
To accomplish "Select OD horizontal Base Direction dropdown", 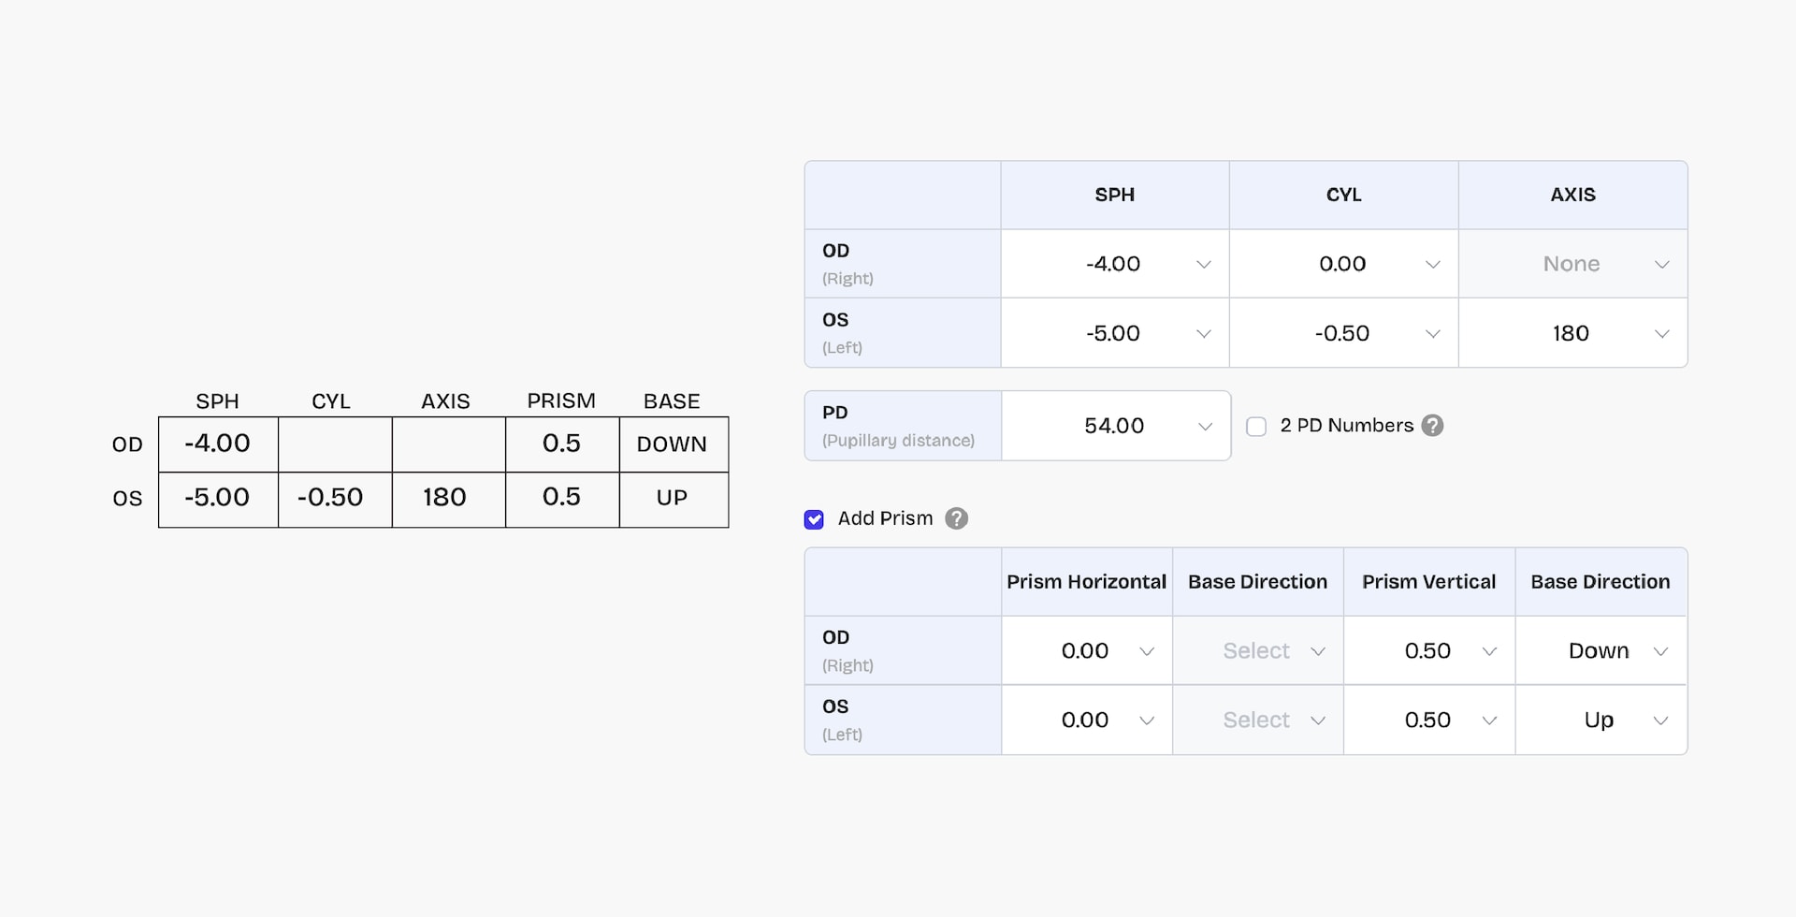I will coord(1258,651).
